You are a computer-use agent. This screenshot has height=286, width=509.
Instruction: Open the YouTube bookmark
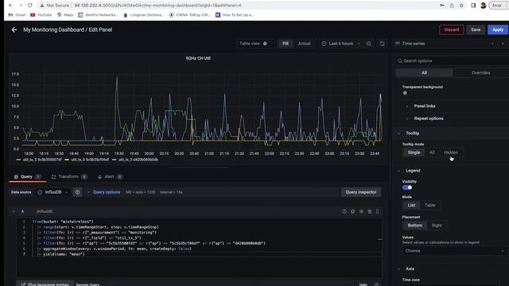pos(41,15)
